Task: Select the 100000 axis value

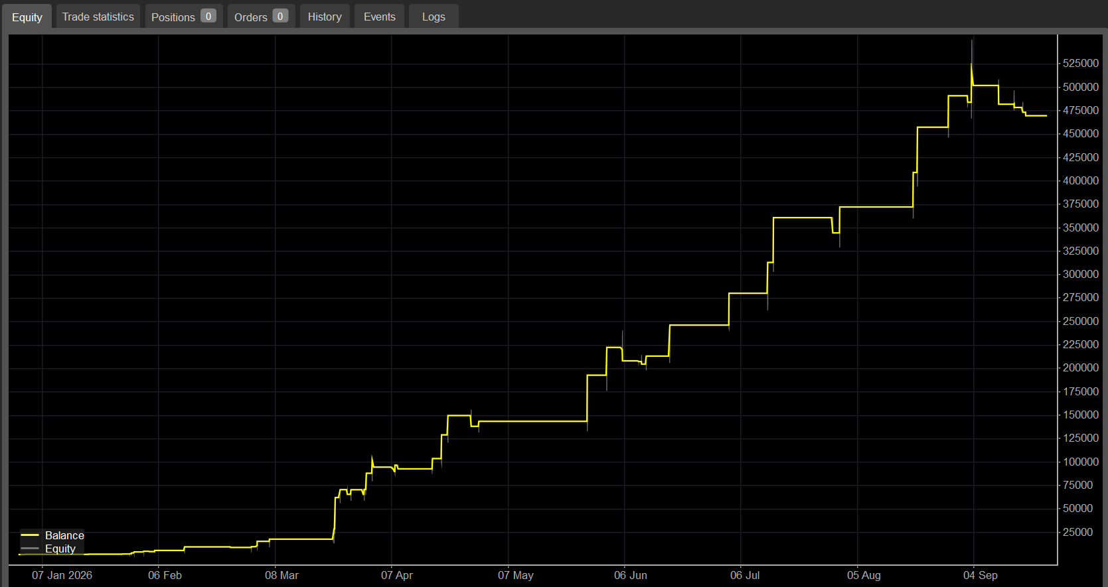Action: [1081, 462]
